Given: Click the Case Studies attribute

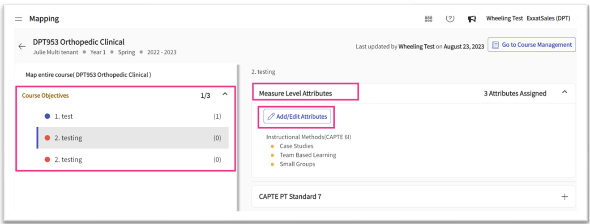Looking at the screenshot, I should click(x=296, y=146).
